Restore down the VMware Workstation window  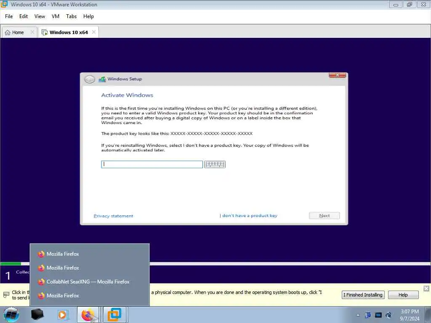point(410,4)
